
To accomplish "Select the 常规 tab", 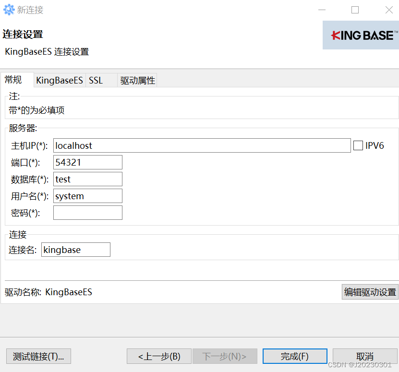I will pos(14,80).
